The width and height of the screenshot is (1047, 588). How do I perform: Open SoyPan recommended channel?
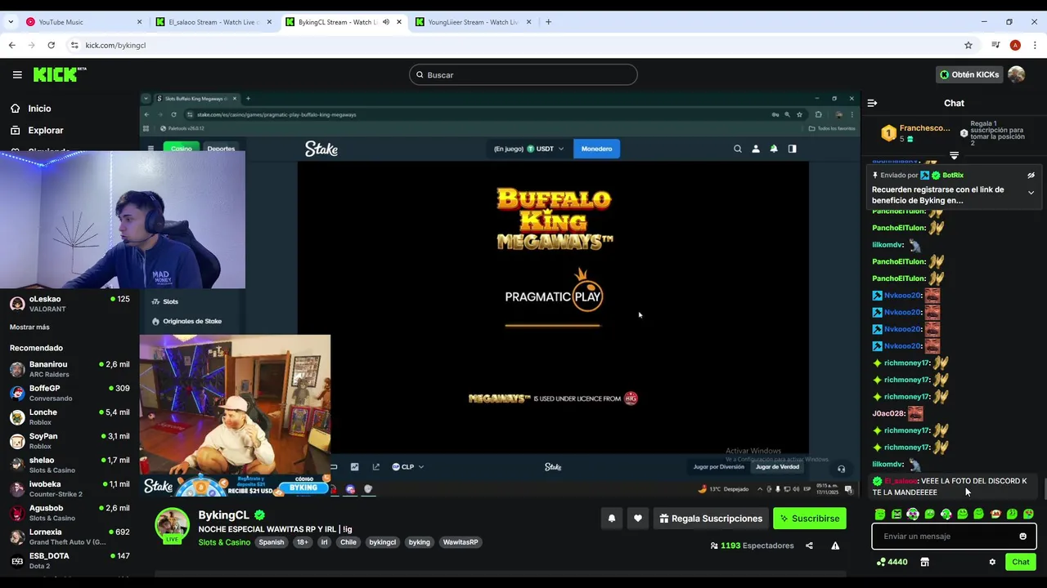pos(70,441)
